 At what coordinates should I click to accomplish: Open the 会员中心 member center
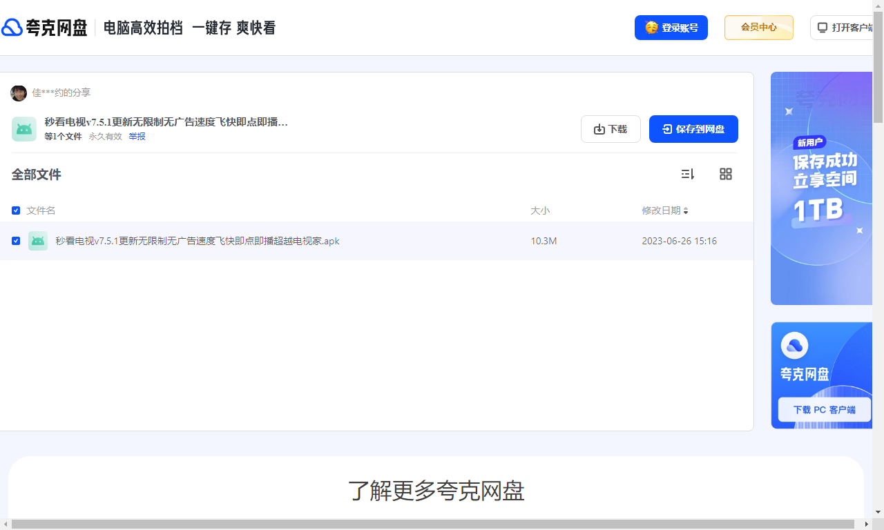pyautogui.click(x=759, y=28)
